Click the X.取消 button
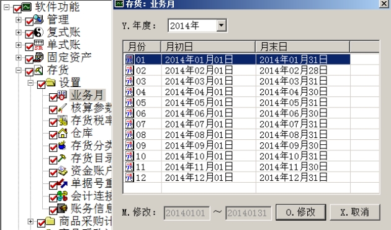 (x=355, y=212)
